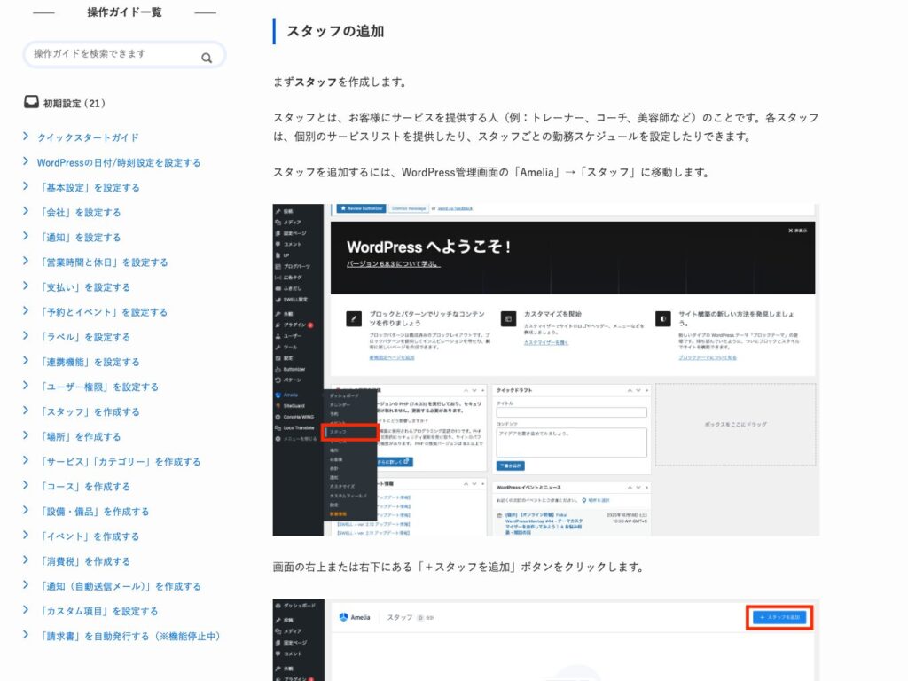Go to 「営業時間と休日」を設定する guide
The image size is (908, 681).
click(102, 262)
